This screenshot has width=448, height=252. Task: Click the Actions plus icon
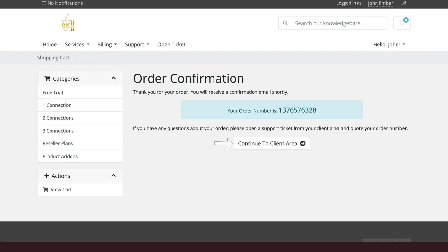point(47,176)
